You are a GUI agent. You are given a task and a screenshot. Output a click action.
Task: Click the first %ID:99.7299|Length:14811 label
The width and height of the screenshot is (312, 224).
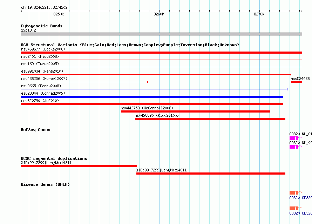pos(46,163)
